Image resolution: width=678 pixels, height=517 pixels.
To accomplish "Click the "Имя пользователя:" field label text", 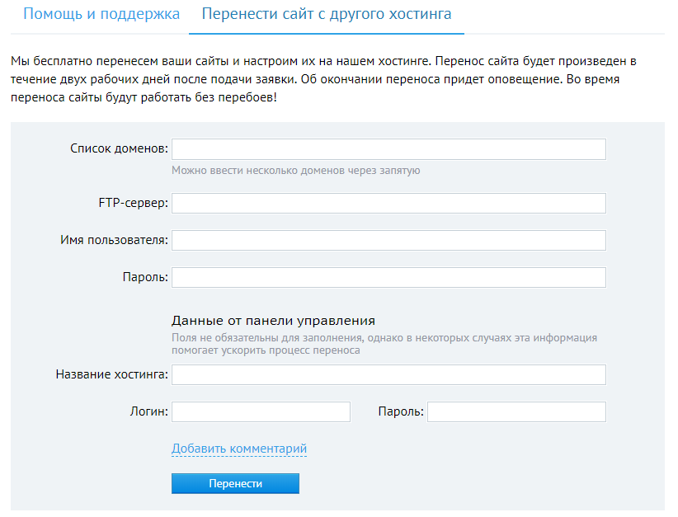I will tap(114, 240).
